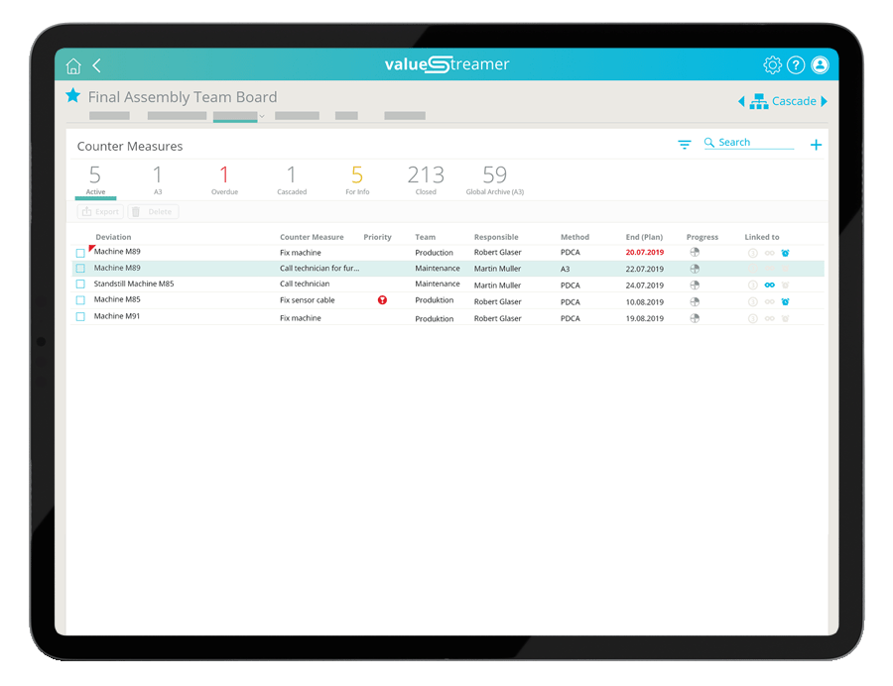Open Settings via the gear icon
Viewport: 893px width, 686px height.
(773, 64)
